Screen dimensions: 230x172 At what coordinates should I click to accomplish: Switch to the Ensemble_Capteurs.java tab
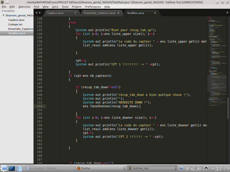[99, 13]
